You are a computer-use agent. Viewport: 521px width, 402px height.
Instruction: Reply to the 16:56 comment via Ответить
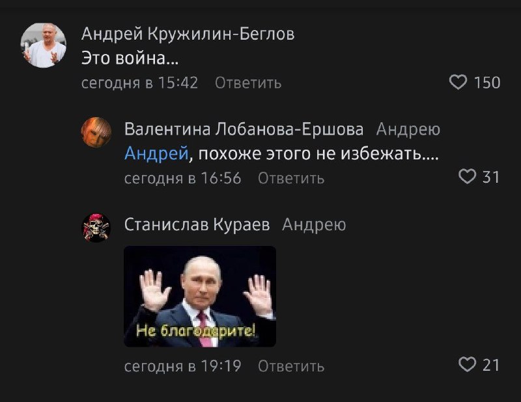point(291,178)
